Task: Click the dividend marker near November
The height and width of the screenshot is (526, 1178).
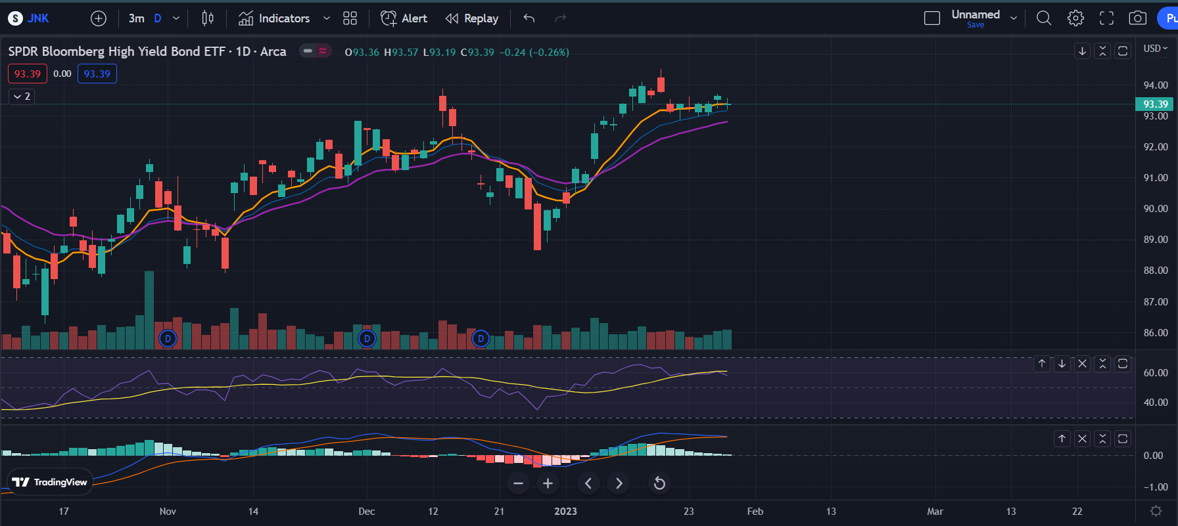Action: [168, 339]
